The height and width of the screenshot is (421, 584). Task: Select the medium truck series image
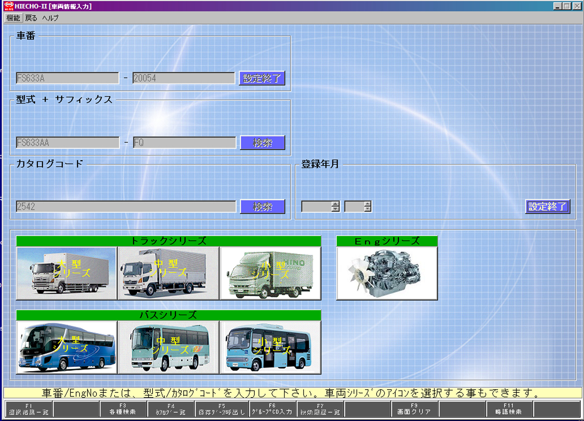[x=168, y=273]
